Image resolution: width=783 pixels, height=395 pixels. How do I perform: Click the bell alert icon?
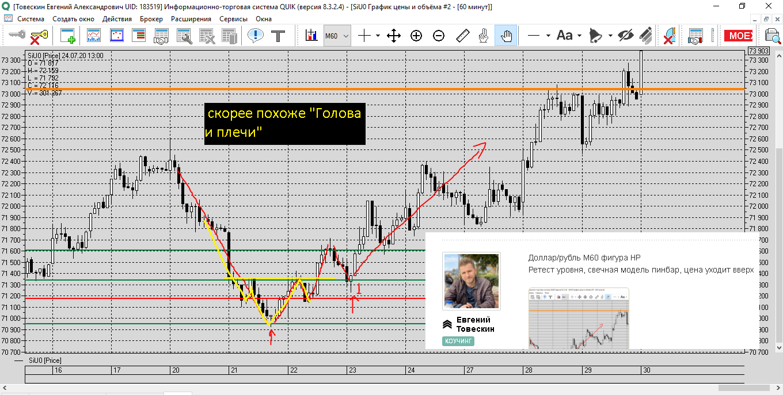(596, 36)
